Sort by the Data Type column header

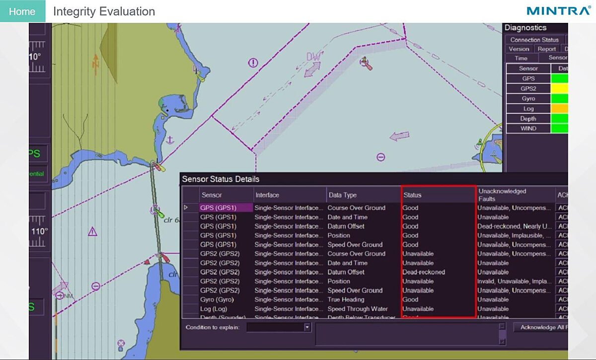pyautogui.click(x=364, y=195)
